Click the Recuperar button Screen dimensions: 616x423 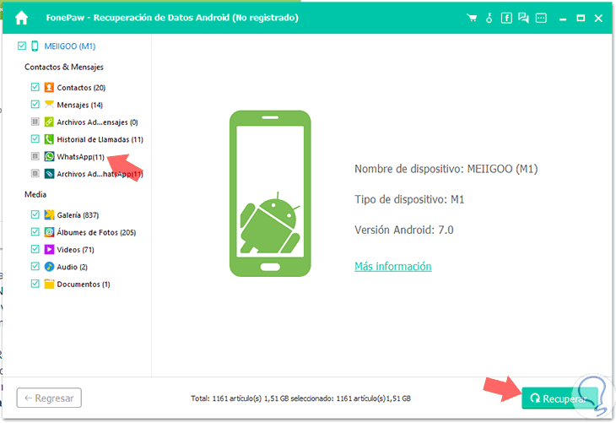tap(559, 399)
